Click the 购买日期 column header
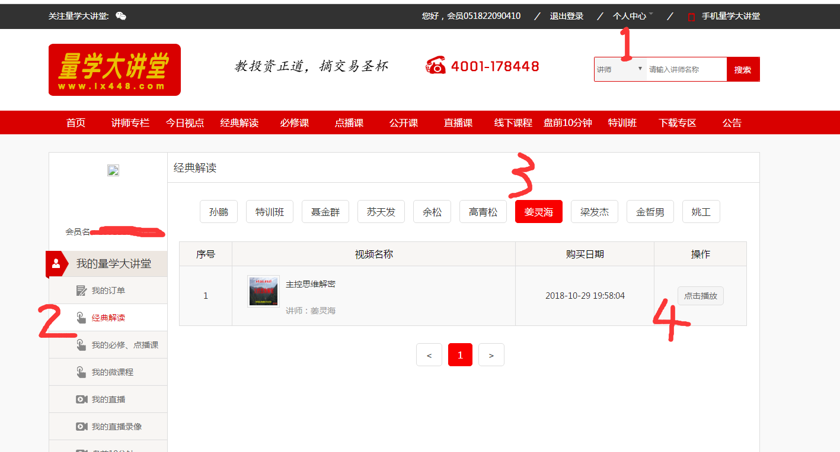The height and width of the screenshot is (452, 840). coord(585,254)
